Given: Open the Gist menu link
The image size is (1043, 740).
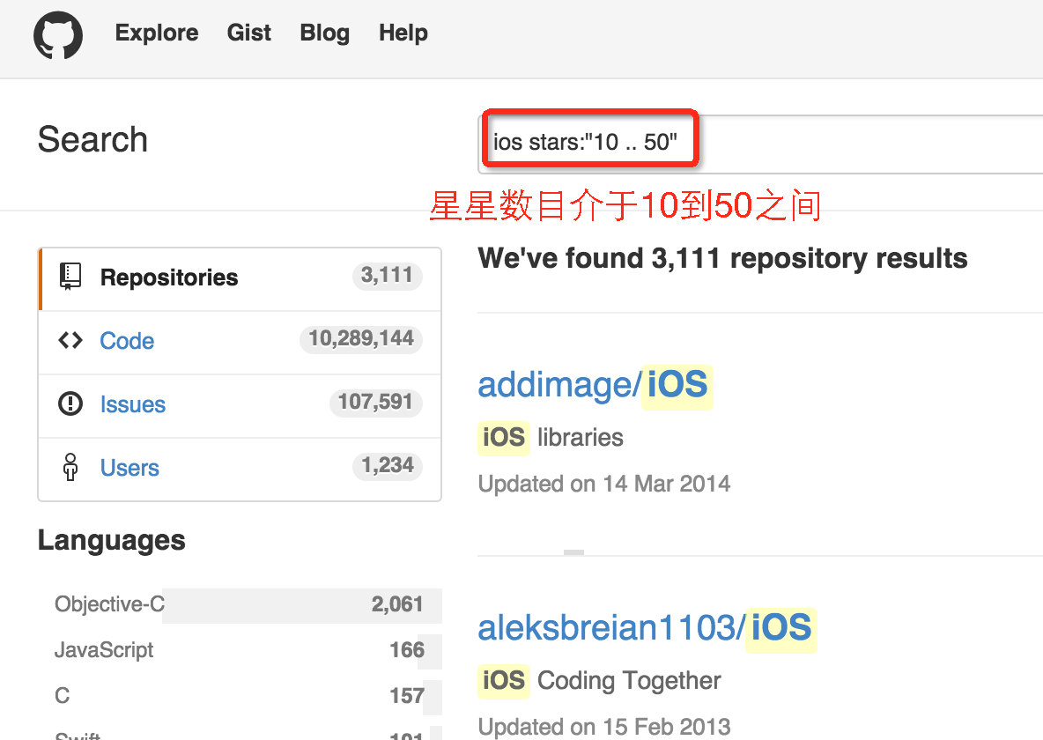Looking at the screenshot, I should coord(248,33).
